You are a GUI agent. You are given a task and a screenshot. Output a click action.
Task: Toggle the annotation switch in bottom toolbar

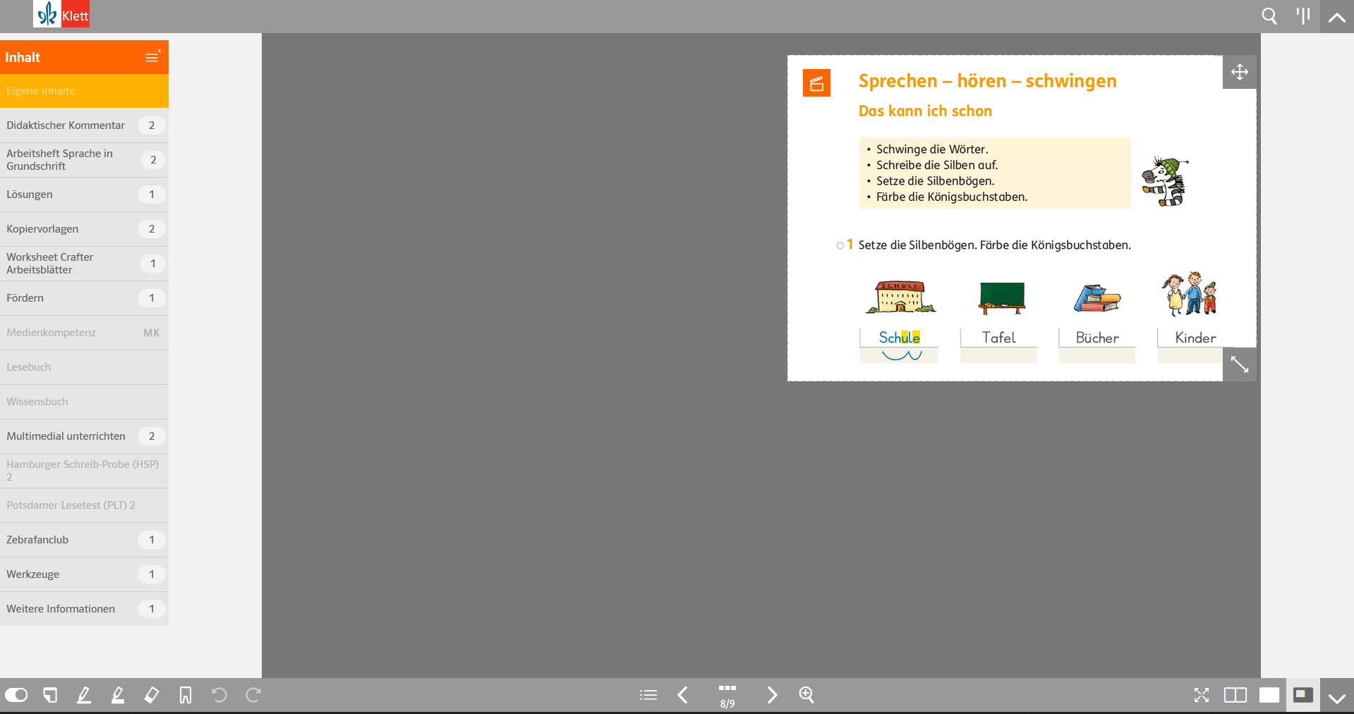pos(16,695)
